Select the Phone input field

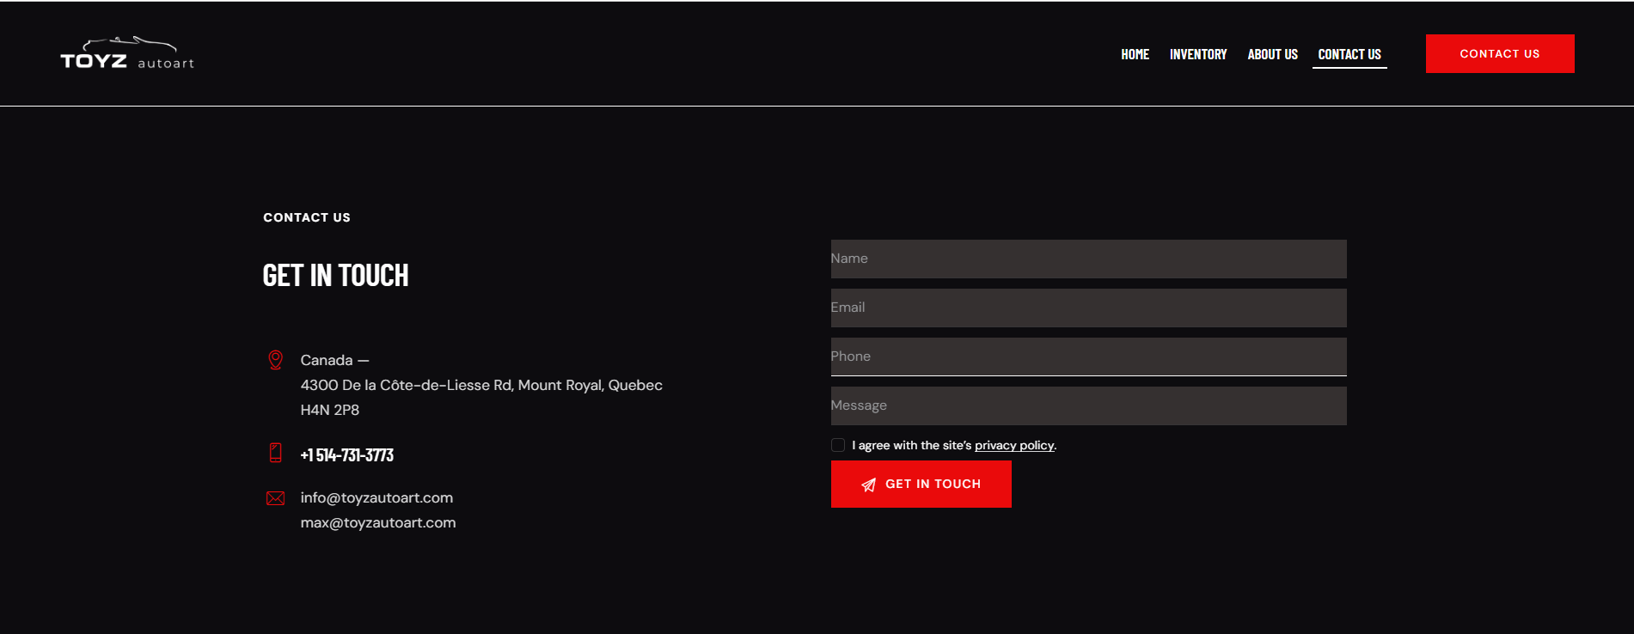1088,357
